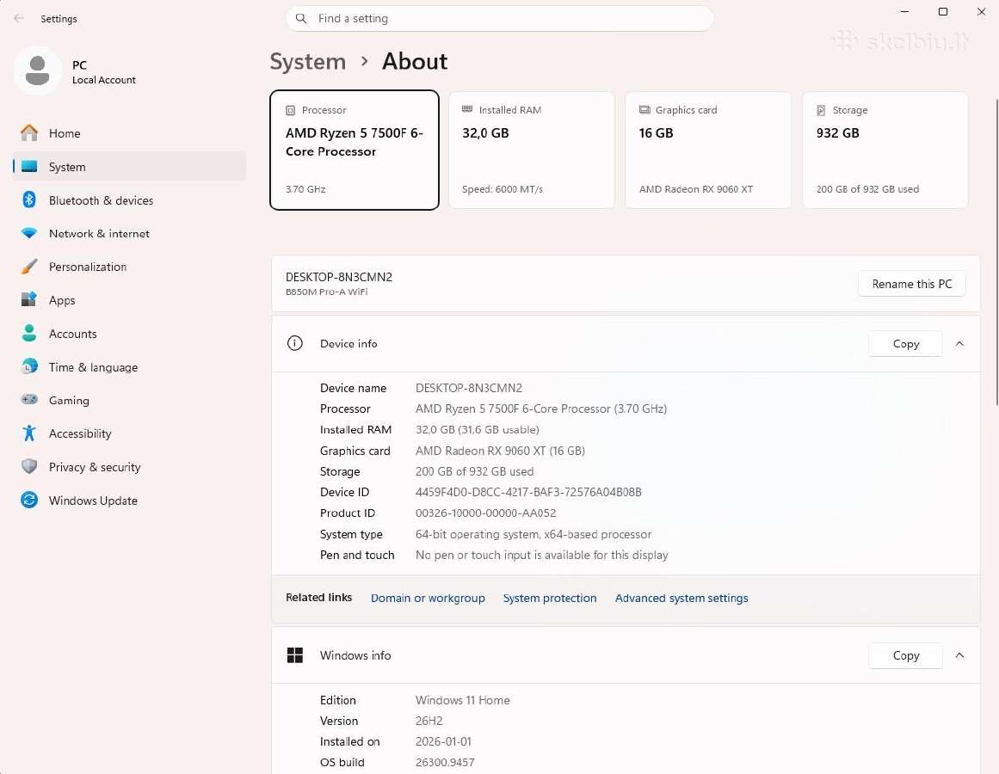The image size is (999, 774).
Task: Click the Windows 11 Home edition text
Action: pos(463,700)
